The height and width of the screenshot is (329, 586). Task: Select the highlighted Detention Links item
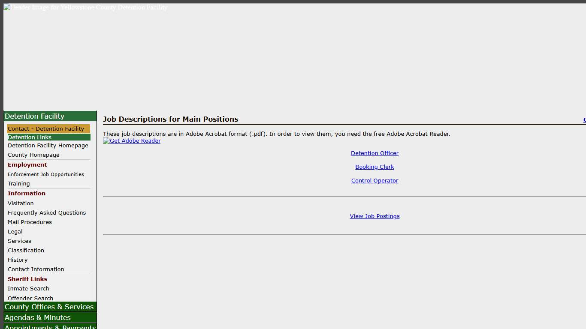coord(30,137)
